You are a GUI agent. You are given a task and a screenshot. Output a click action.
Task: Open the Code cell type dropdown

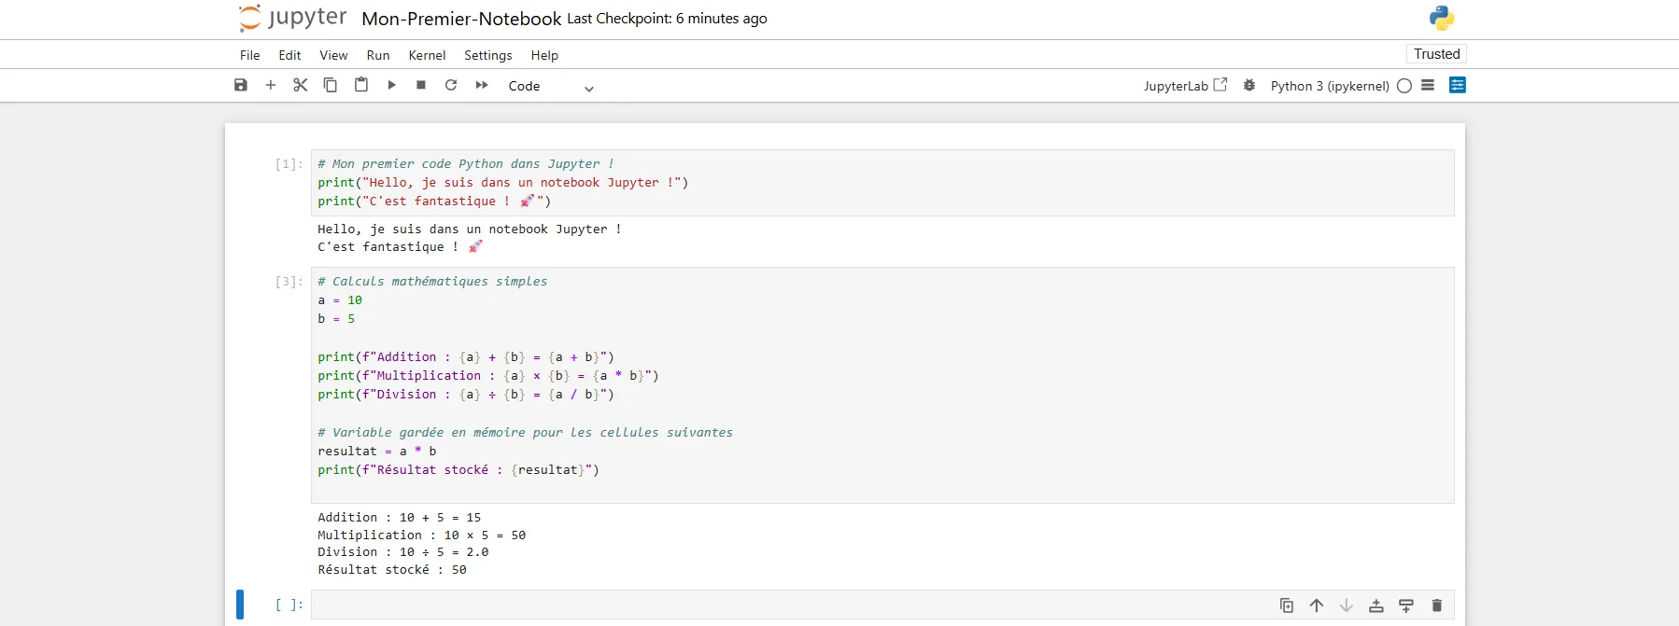551,86
